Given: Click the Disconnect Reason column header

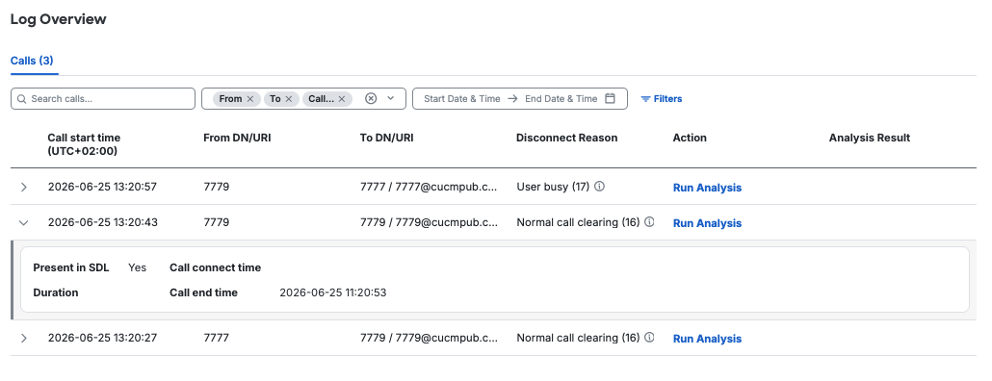Looking at the screenshot, I should [x=567, y=138].
